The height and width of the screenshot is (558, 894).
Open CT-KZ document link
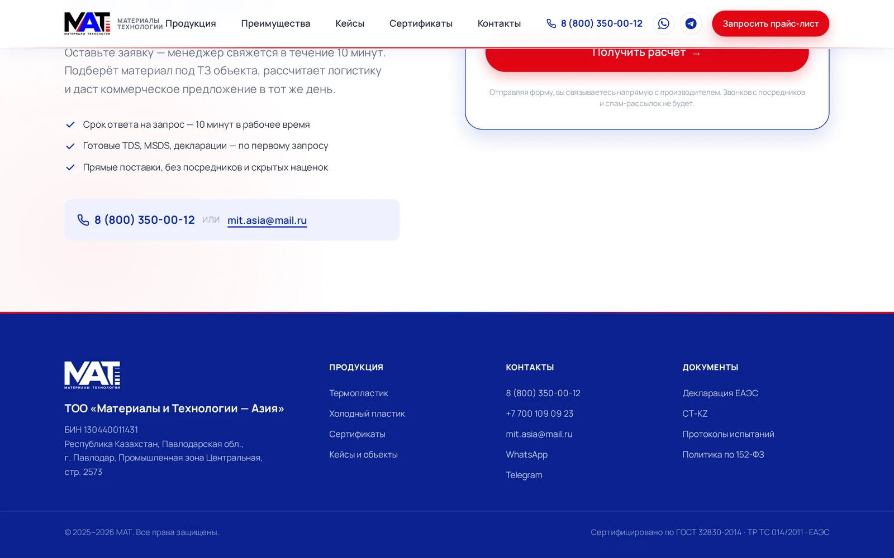pos(695,413)
